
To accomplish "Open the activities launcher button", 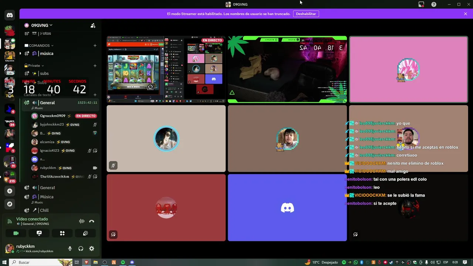I will 62,233.
